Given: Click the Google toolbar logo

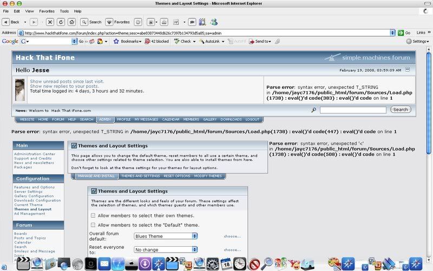Looking at the screenshot, I should pyautogui.click(x=10, y=42).
